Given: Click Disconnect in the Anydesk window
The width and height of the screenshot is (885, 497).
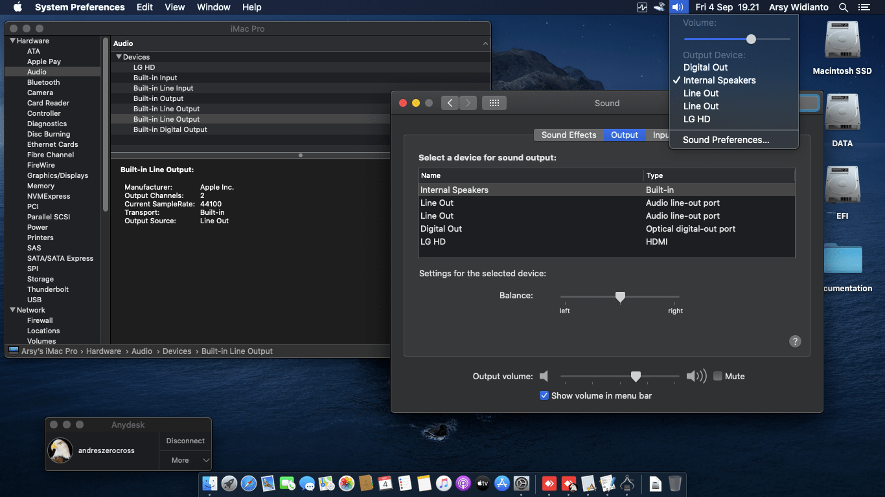Looking at the screenshot, I should [x=185, y=441].
